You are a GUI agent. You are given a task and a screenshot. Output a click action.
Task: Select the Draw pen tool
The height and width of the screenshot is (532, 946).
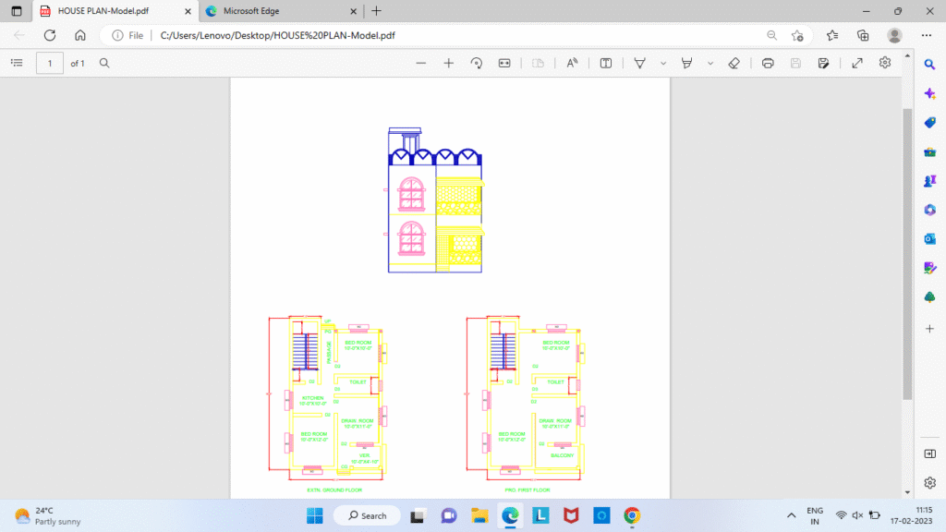pyautogui.click(x=639, y=63)
